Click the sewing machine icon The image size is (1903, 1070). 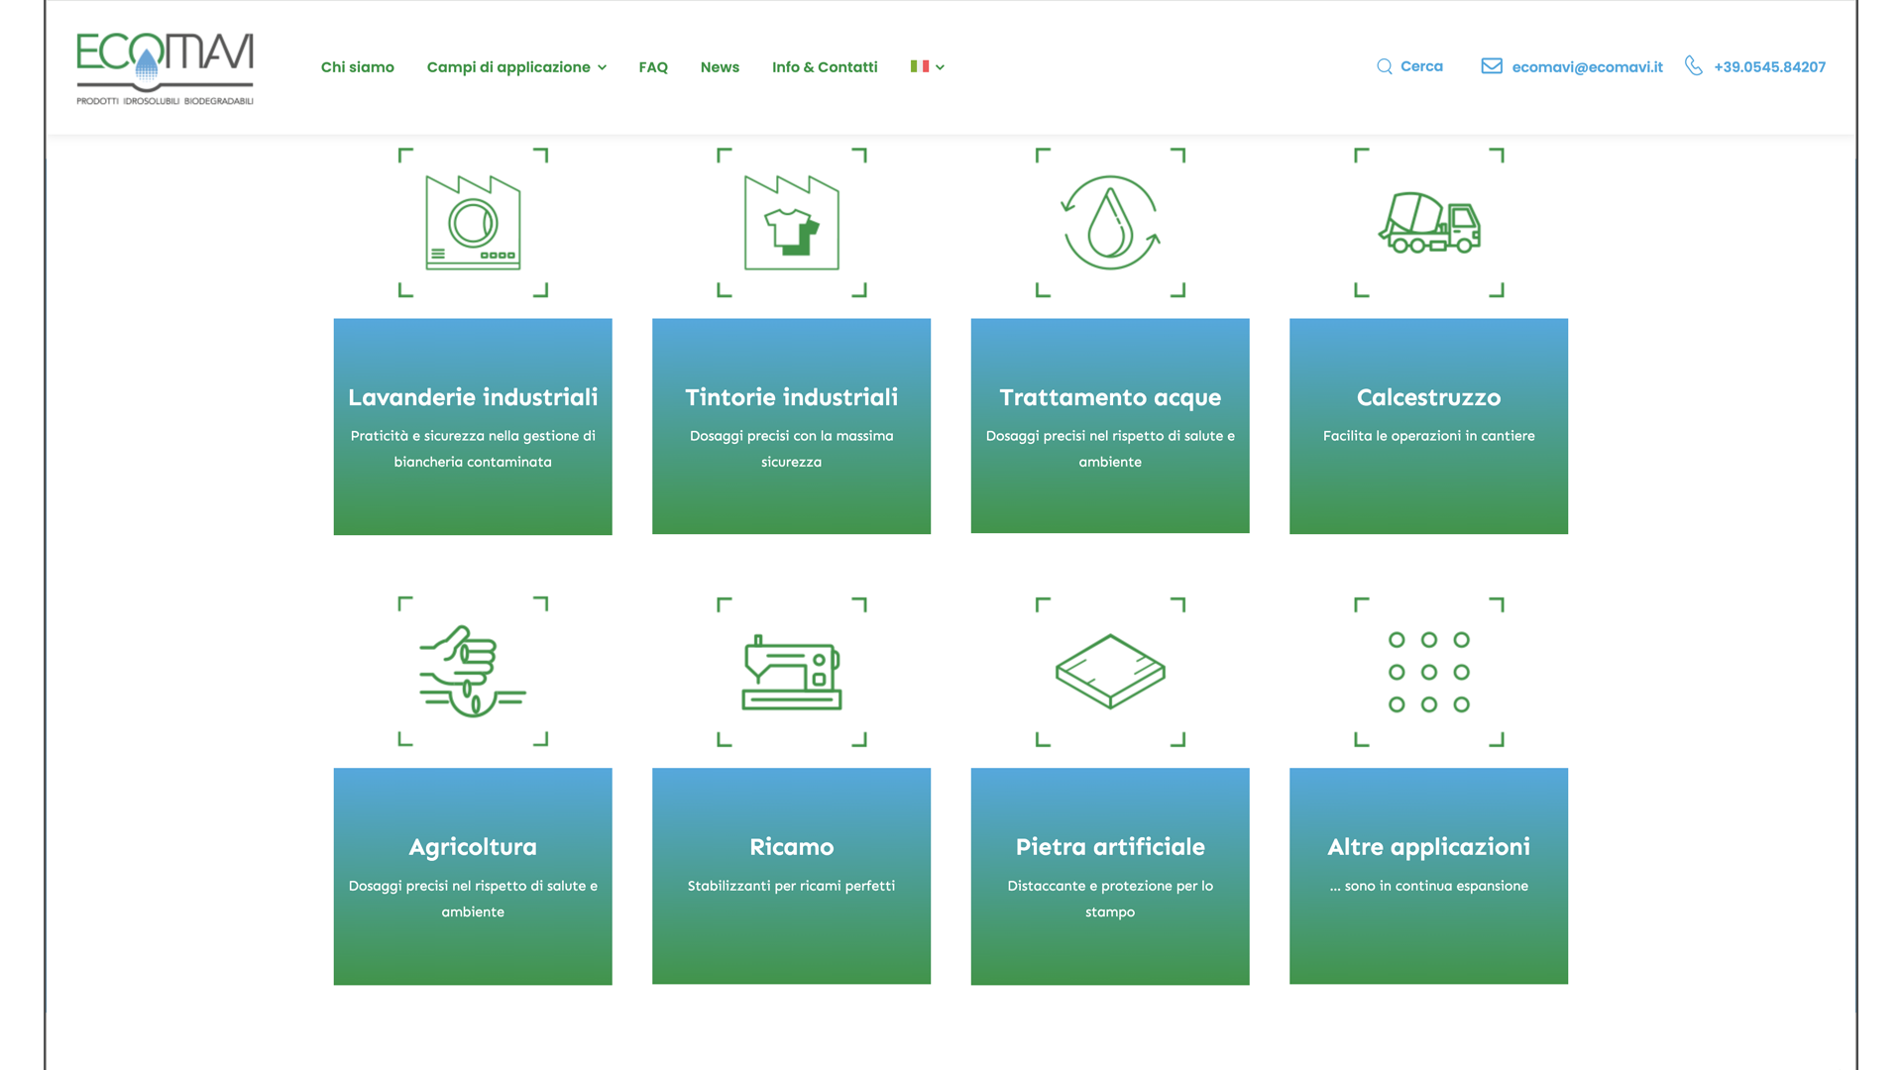coord(791,672)
